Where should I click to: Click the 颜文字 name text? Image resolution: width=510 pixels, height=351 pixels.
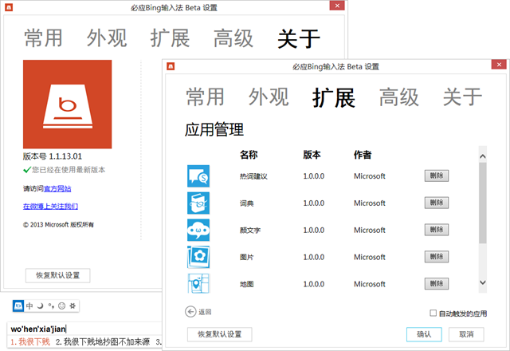coord(250,231)
